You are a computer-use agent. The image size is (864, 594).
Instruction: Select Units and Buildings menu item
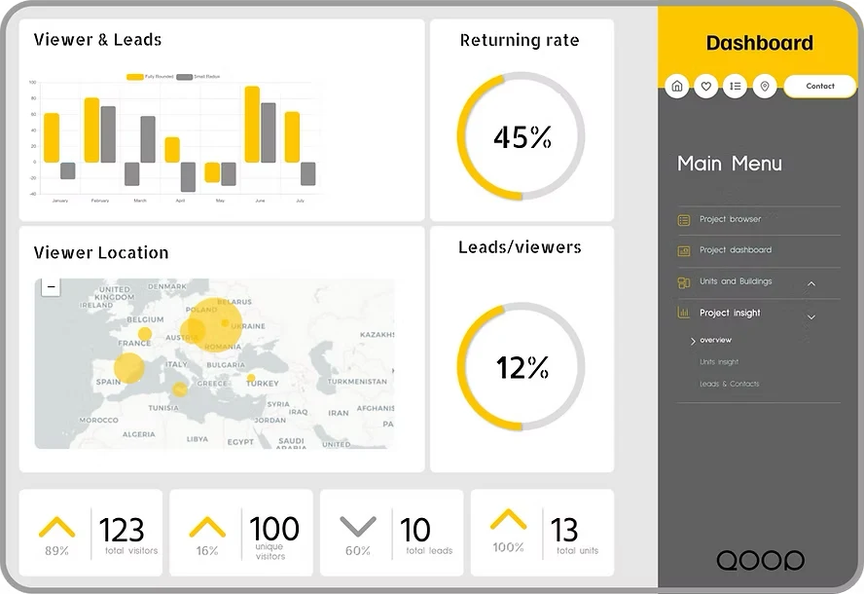[x=736, y=281]
